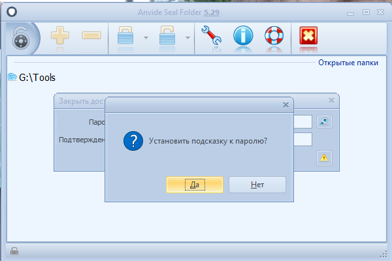392x261 pixels.
Task: Close the Закрыть доступ dialog
Action: (331, 100)
